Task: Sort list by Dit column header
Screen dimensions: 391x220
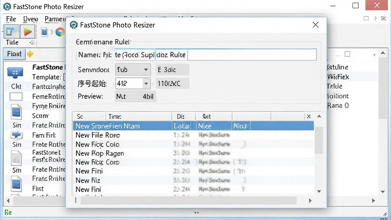Action: (x=184, y=116)
